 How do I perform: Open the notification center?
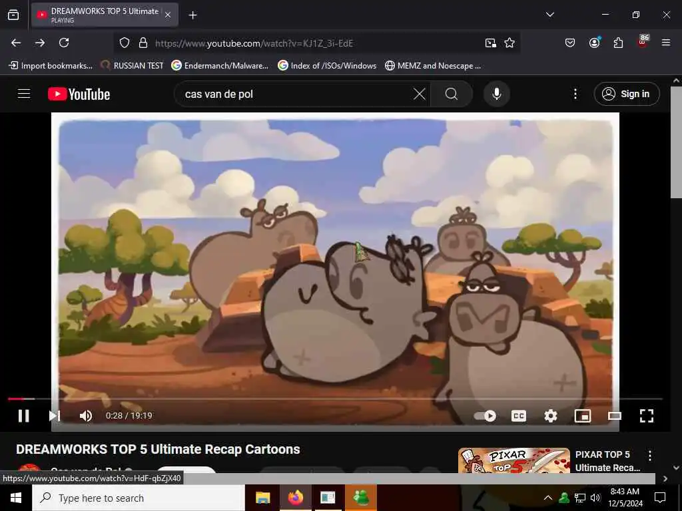[660, 498]
